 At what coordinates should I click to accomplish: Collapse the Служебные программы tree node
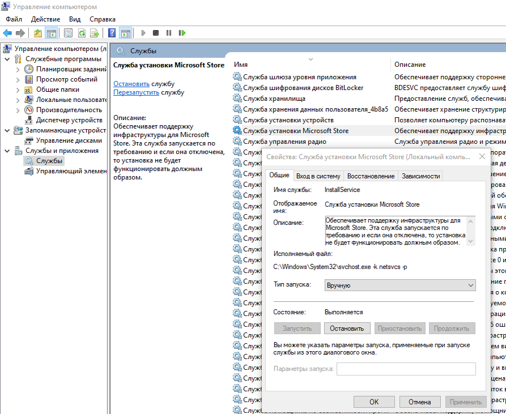tap(7, 59)
